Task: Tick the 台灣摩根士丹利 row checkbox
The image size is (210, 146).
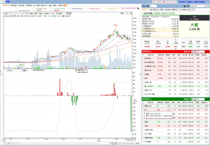Action: tap(143, 66)
